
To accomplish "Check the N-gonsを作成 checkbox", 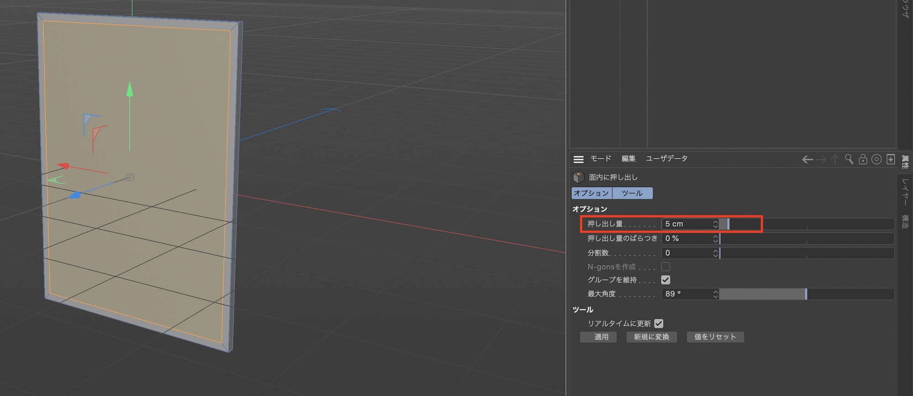I will pos(666,266).
